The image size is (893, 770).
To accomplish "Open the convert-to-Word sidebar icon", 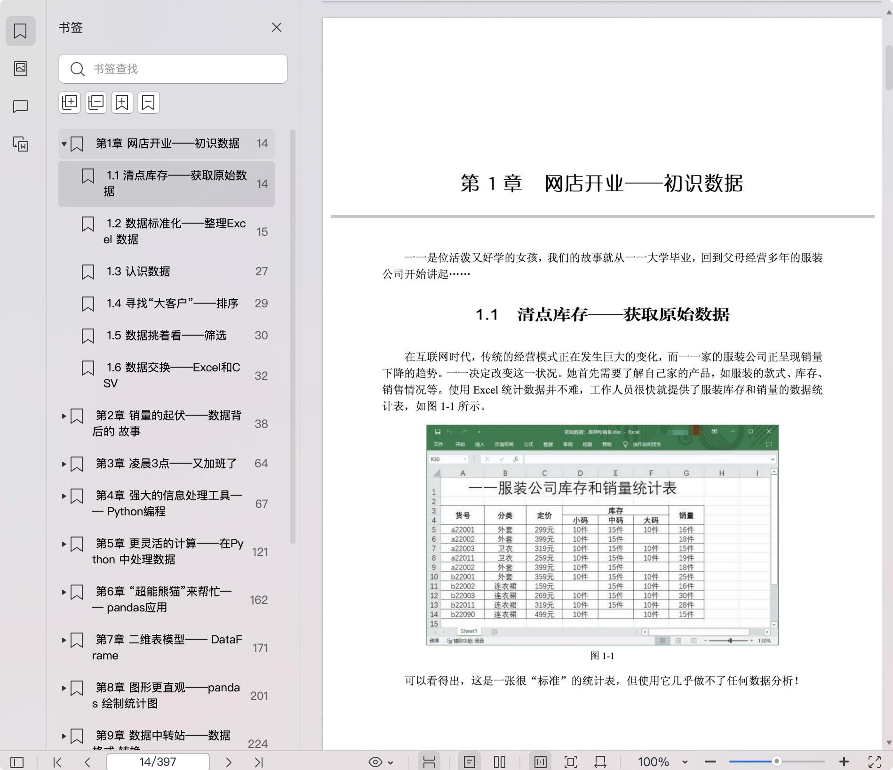I will pyautogui.click(x=20, y=144).
